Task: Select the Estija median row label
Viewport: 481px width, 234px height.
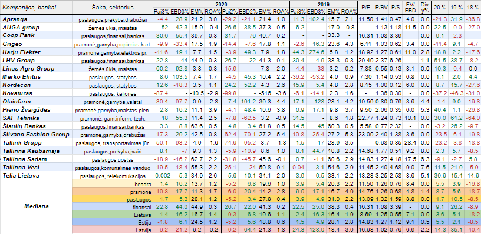Action: point(112,222)
